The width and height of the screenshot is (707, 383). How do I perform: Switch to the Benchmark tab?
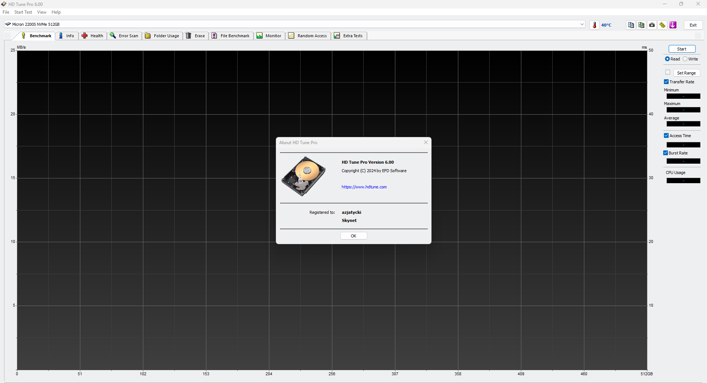[36, 36]
